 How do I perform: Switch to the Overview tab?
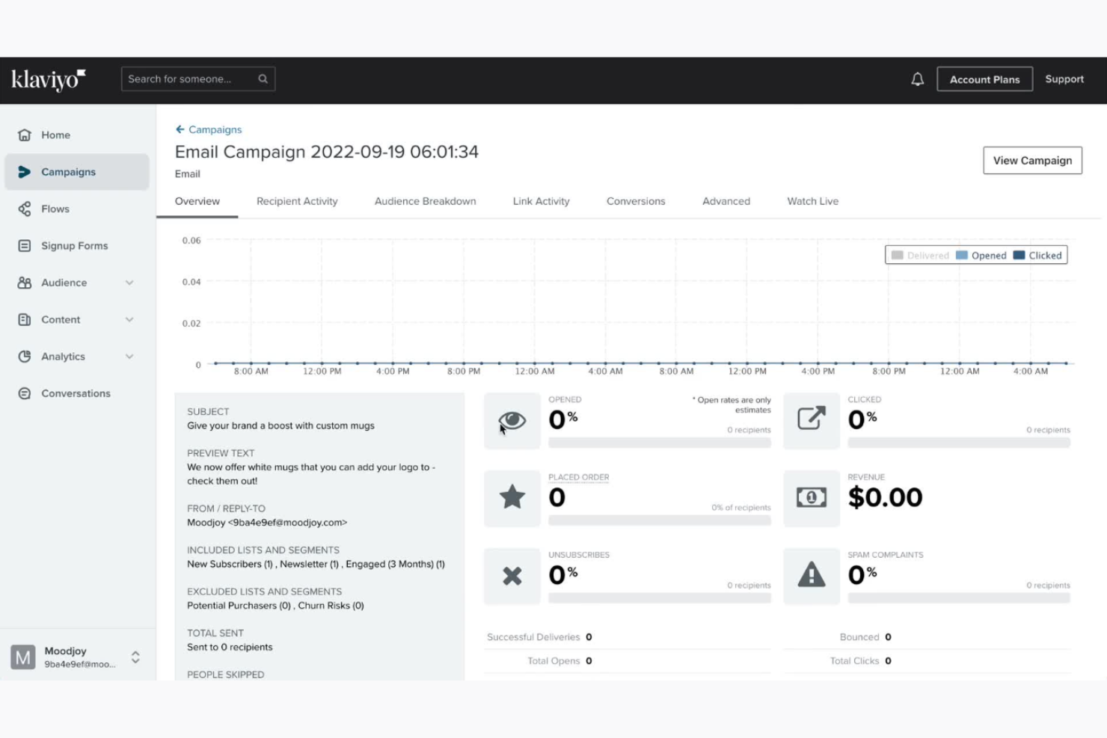tap(197, 201)
